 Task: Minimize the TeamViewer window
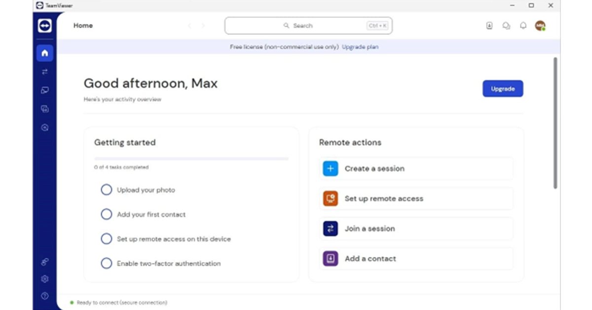513,5
